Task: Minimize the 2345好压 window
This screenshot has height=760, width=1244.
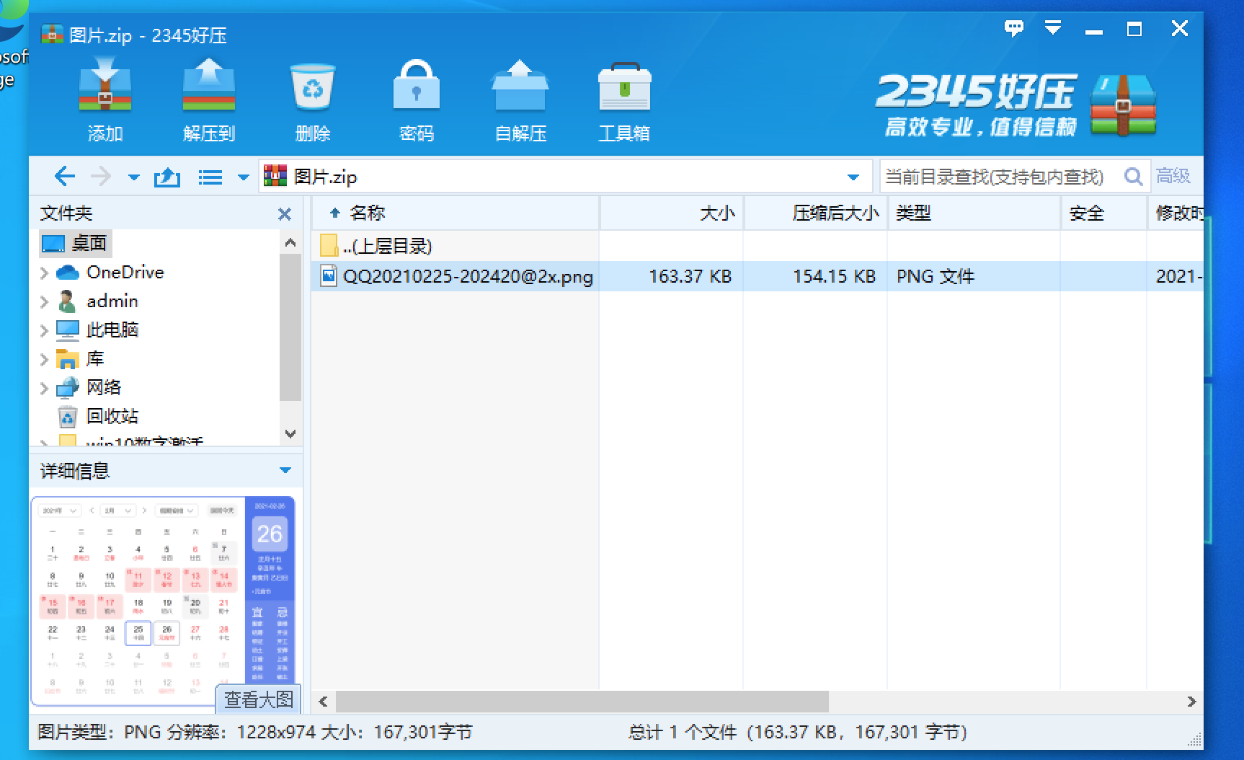Action: click(x=1094, y=30)
